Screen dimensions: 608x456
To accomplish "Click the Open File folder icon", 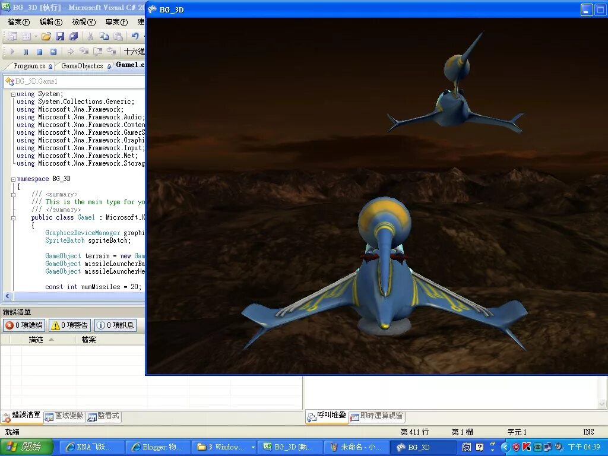I will point(46,36).
